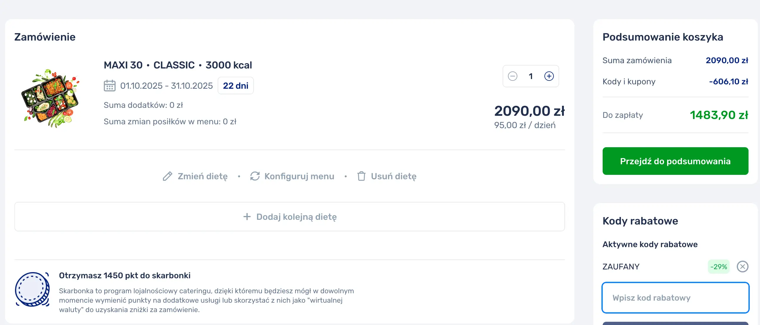This screenshot has height=325, width=760.
Task: Open the Konfiguruj menu link
Action: pos(299,176)
